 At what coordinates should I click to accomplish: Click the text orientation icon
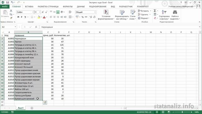(62, 12)
